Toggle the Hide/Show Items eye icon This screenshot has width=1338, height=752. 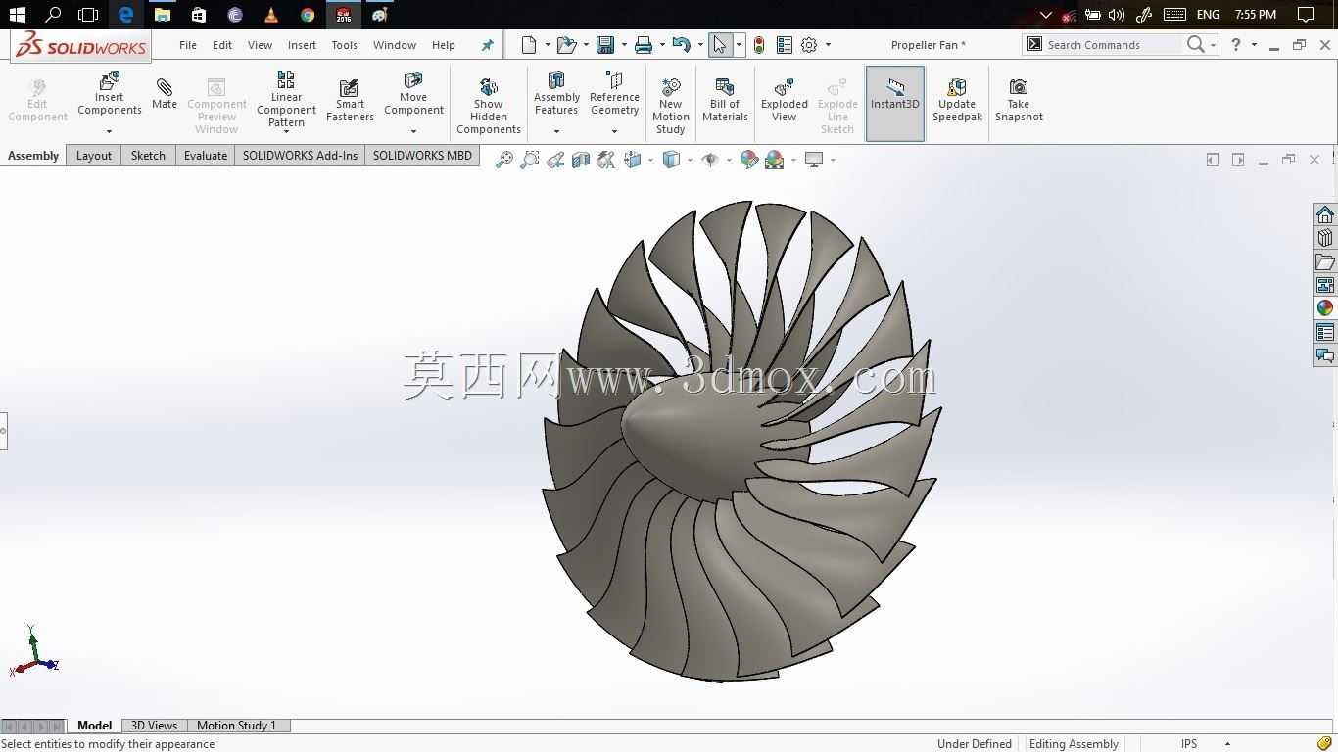tap(710, 160)
